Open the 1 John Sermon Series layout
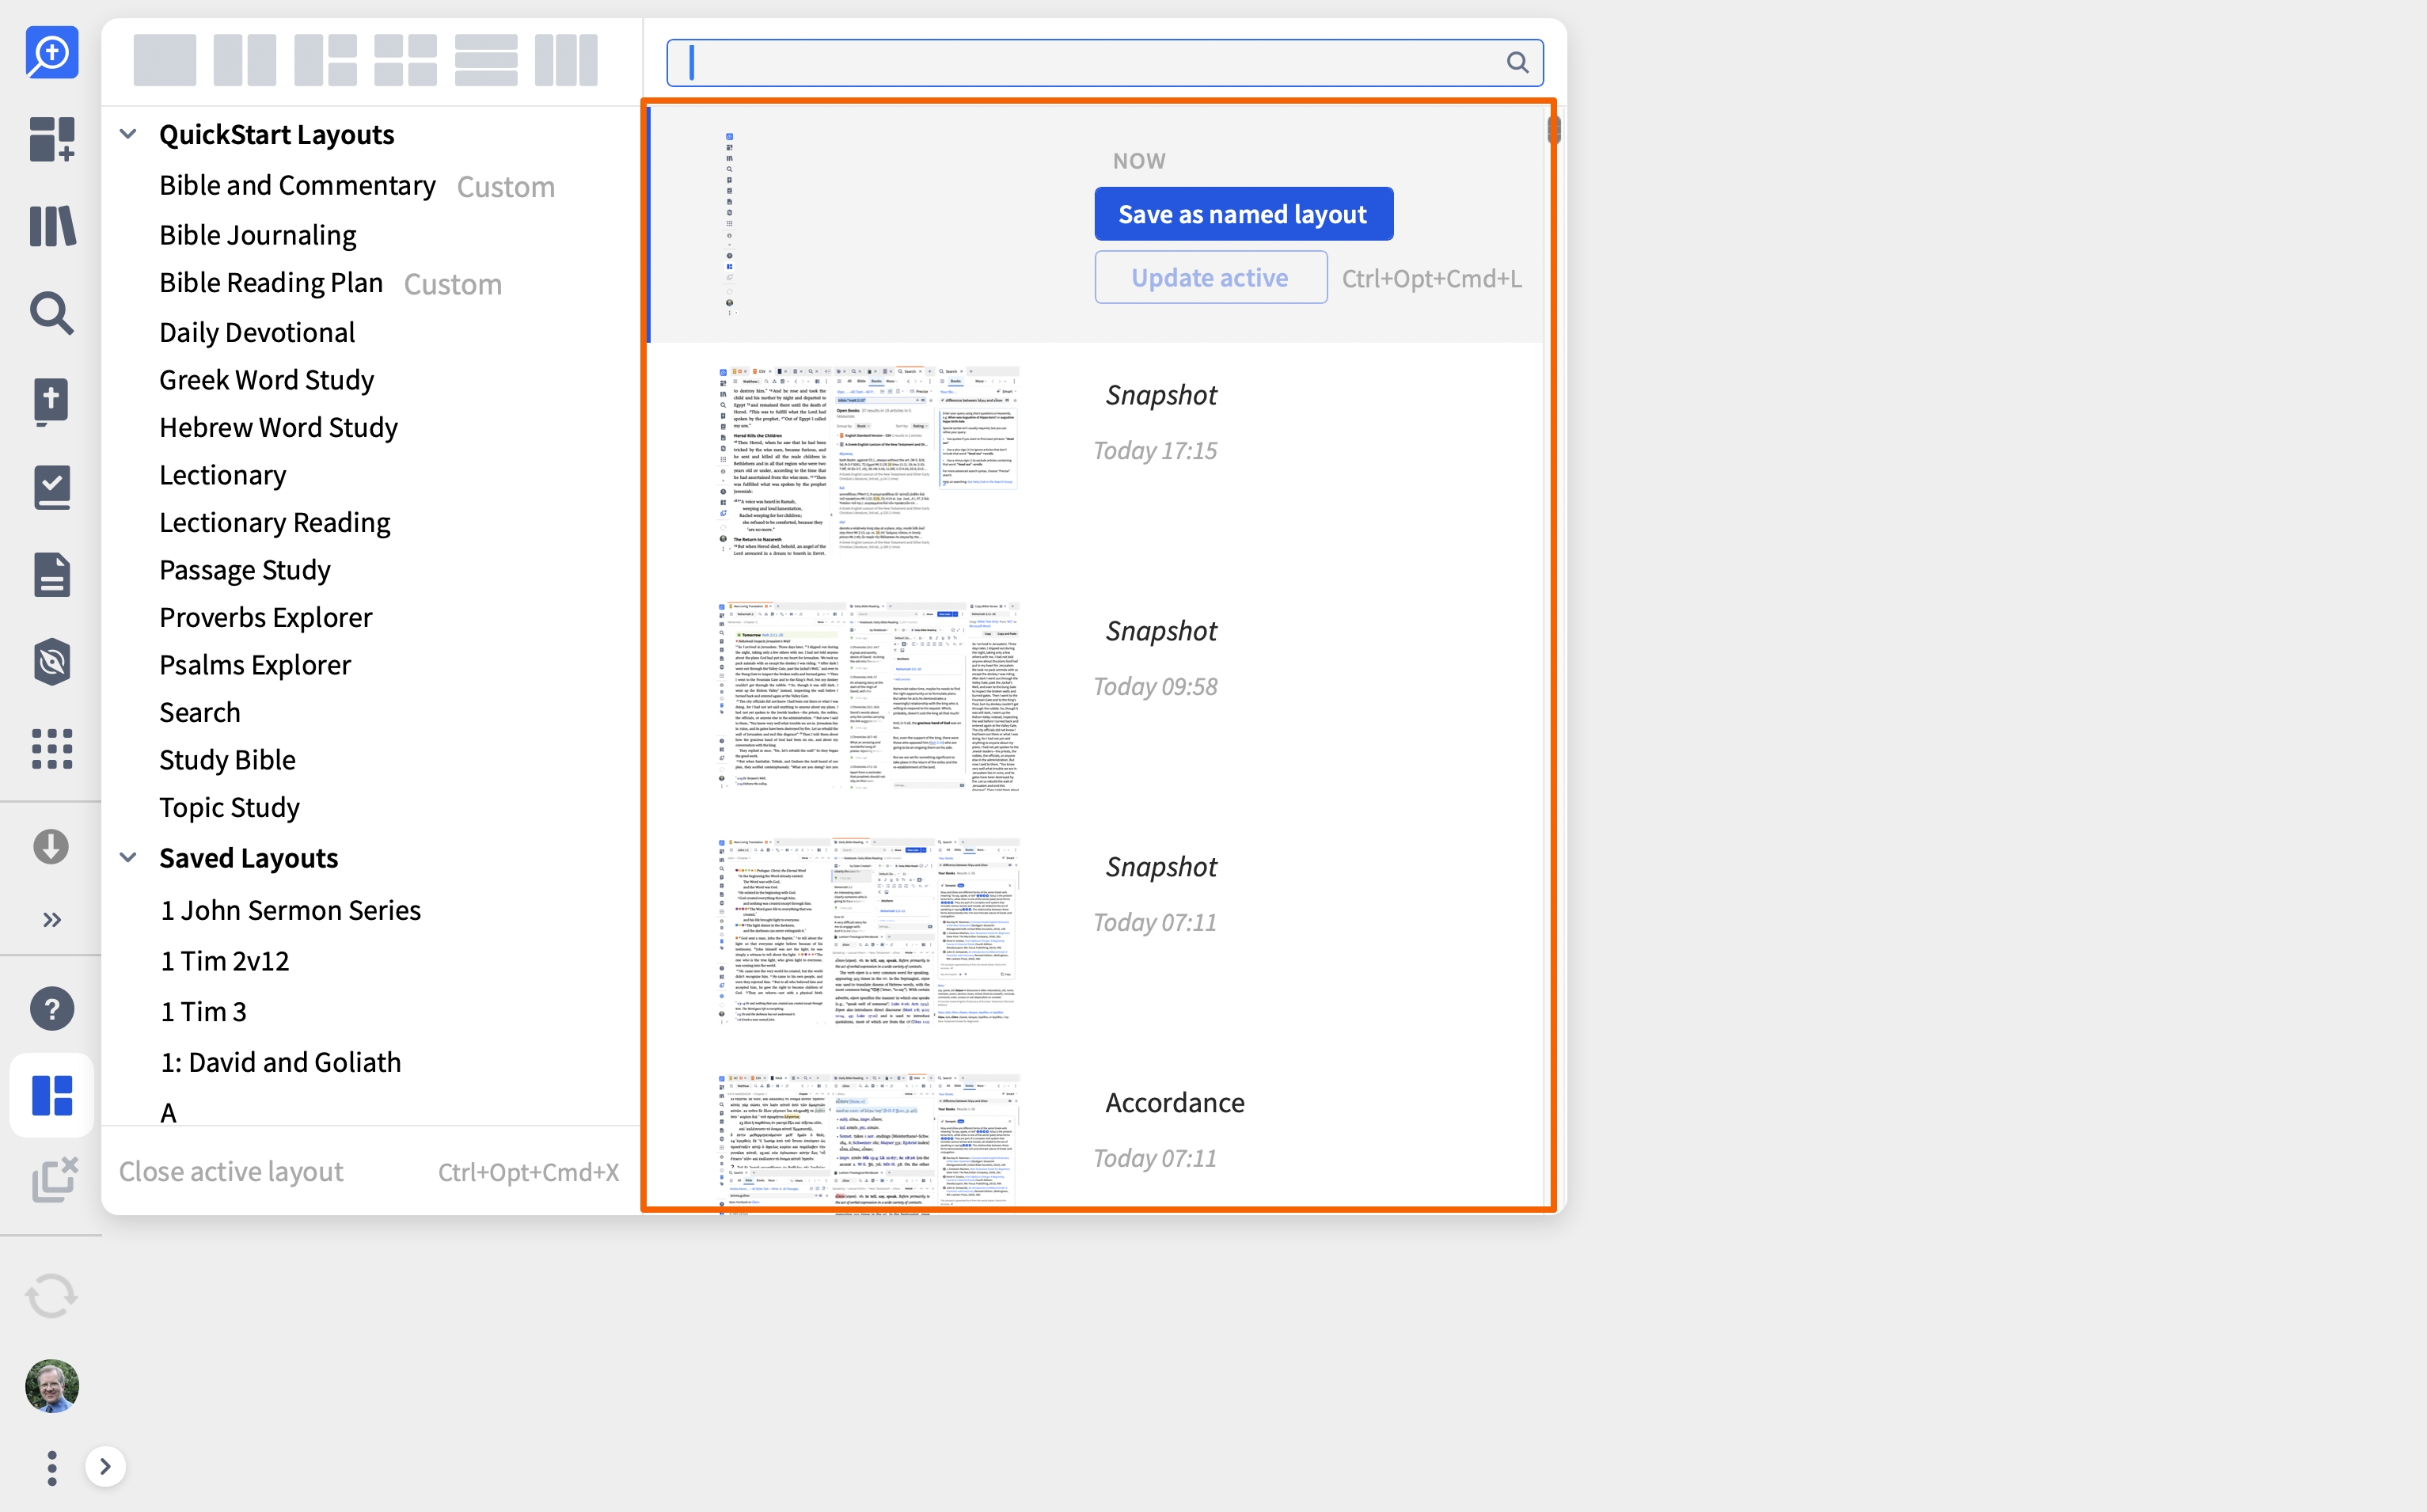Image resolution: width=2427 pixels, height=1512 pixels. click(x=290, y=910)
